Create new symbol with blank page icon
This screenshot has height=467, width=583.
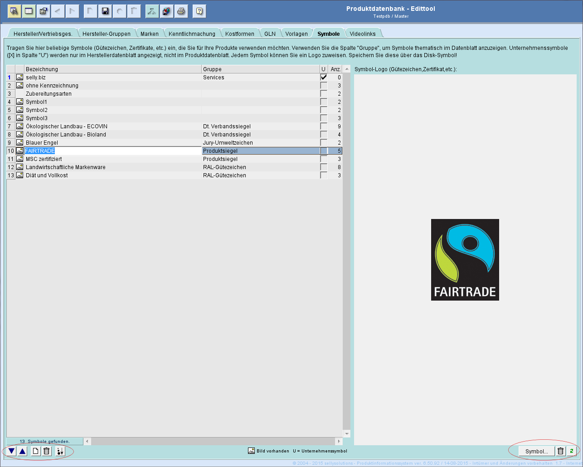pos(35,451)
